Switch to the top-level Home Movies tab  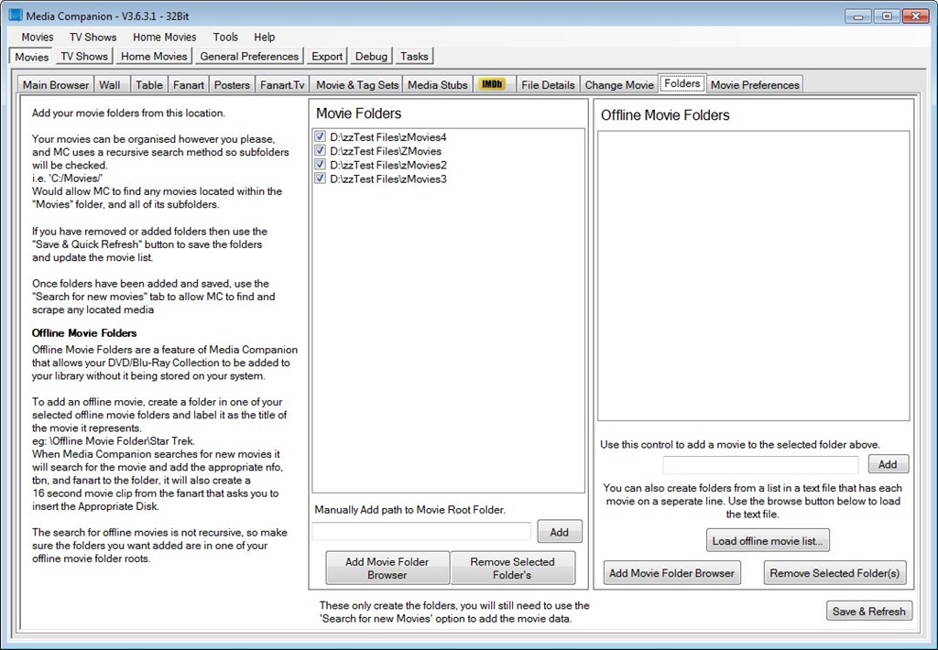click(154, 56)
